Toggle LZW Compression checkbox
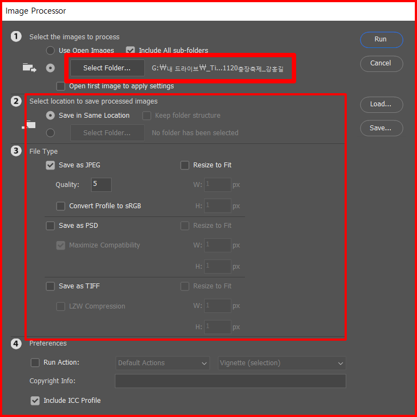 (60, 306)
